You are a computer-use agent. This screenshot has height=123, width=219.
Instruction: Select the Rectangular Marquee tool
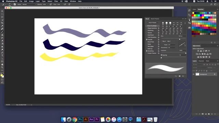coord(2,14)
